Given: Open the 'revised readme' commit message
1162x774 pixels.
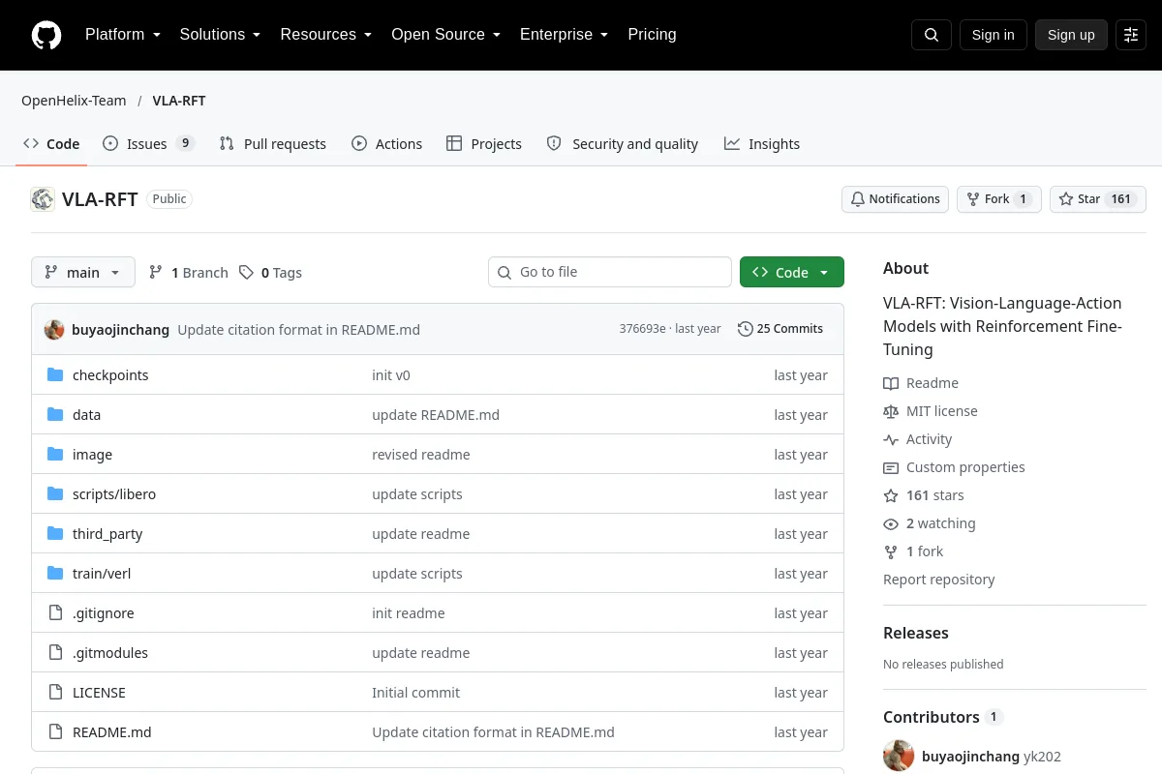Looking at the screenshot, I should (421, 455).
